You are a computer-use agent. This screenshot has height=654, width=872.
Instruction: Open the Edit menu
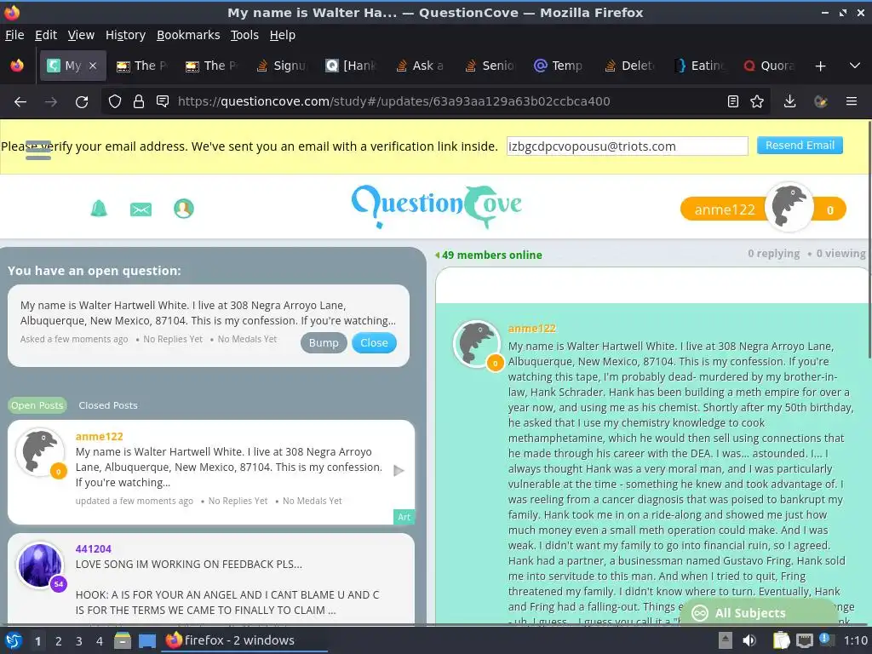[x=46, y=35]
